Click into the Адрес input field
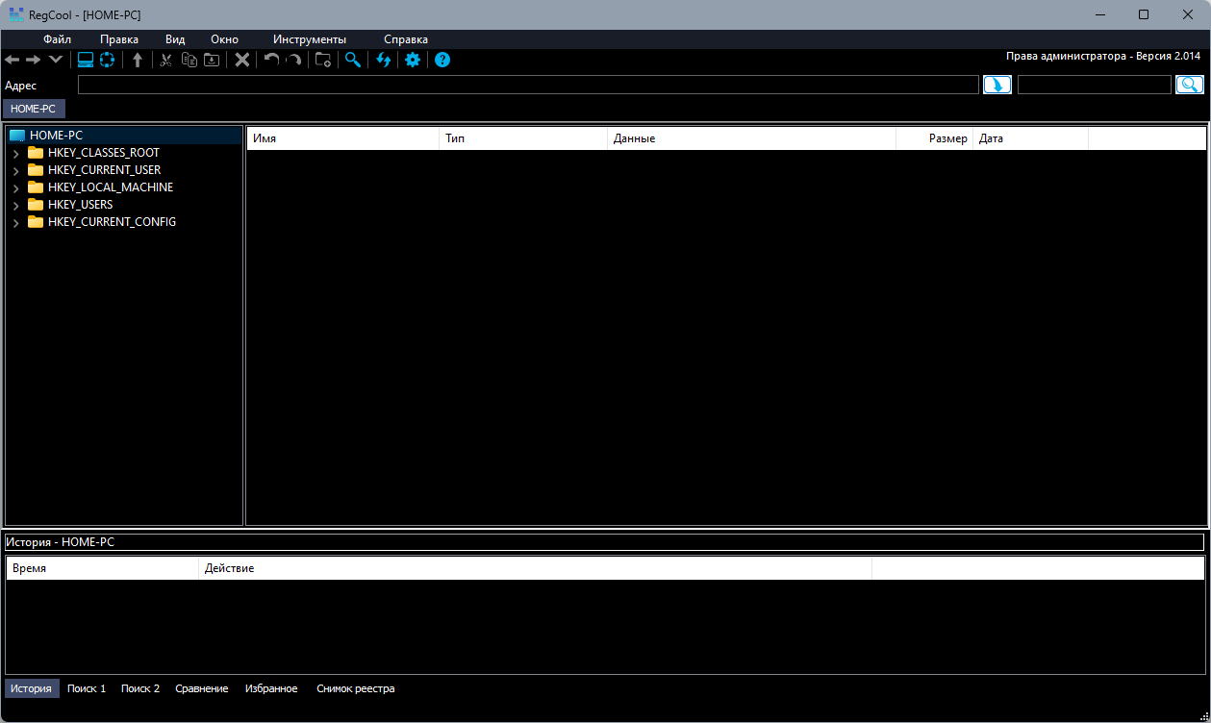Image resolution: width=1211 pixels, height=723 pixels. [528, 85]
